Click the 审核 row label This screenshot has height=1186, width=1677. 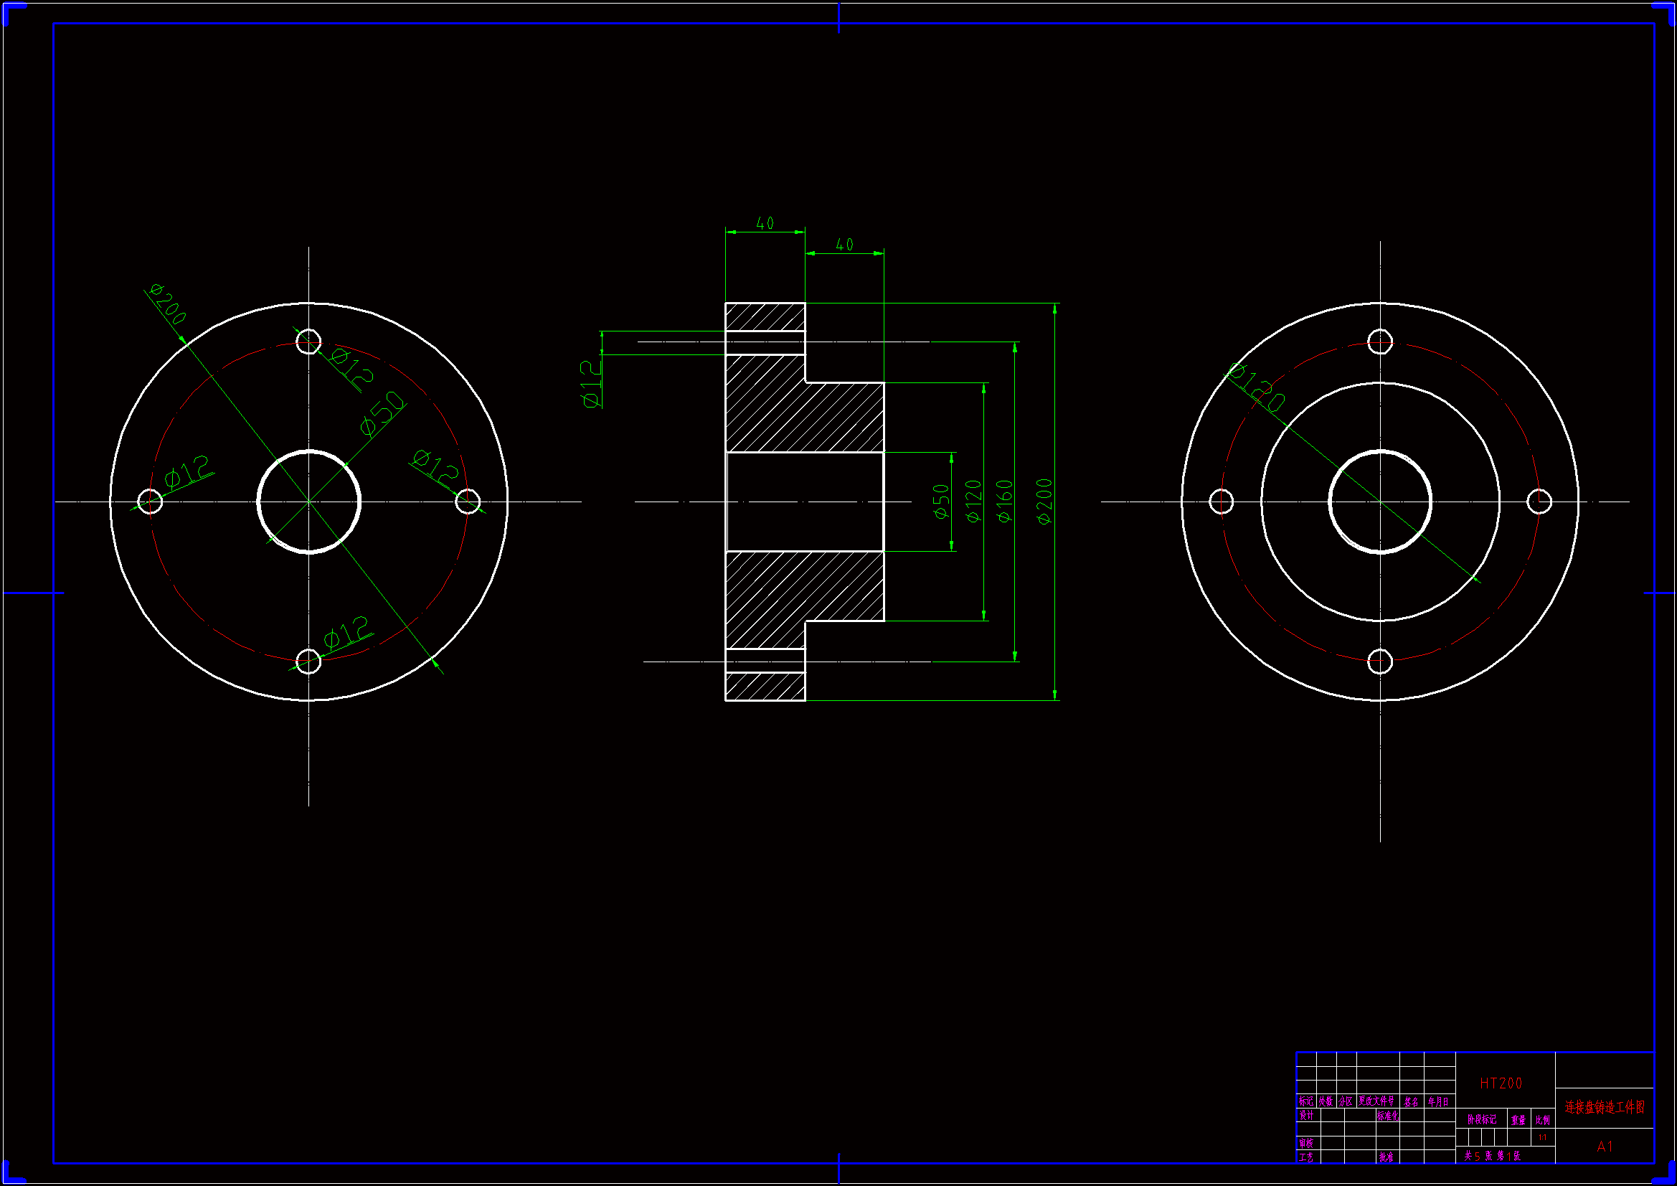click(x=1306, y=1143)
